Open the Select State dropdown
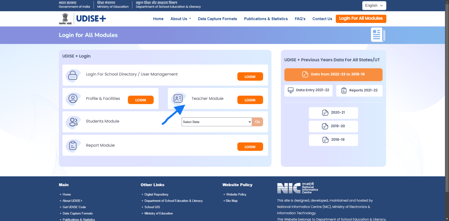Viewport: 449px width, 221px height. coord(217,122)
